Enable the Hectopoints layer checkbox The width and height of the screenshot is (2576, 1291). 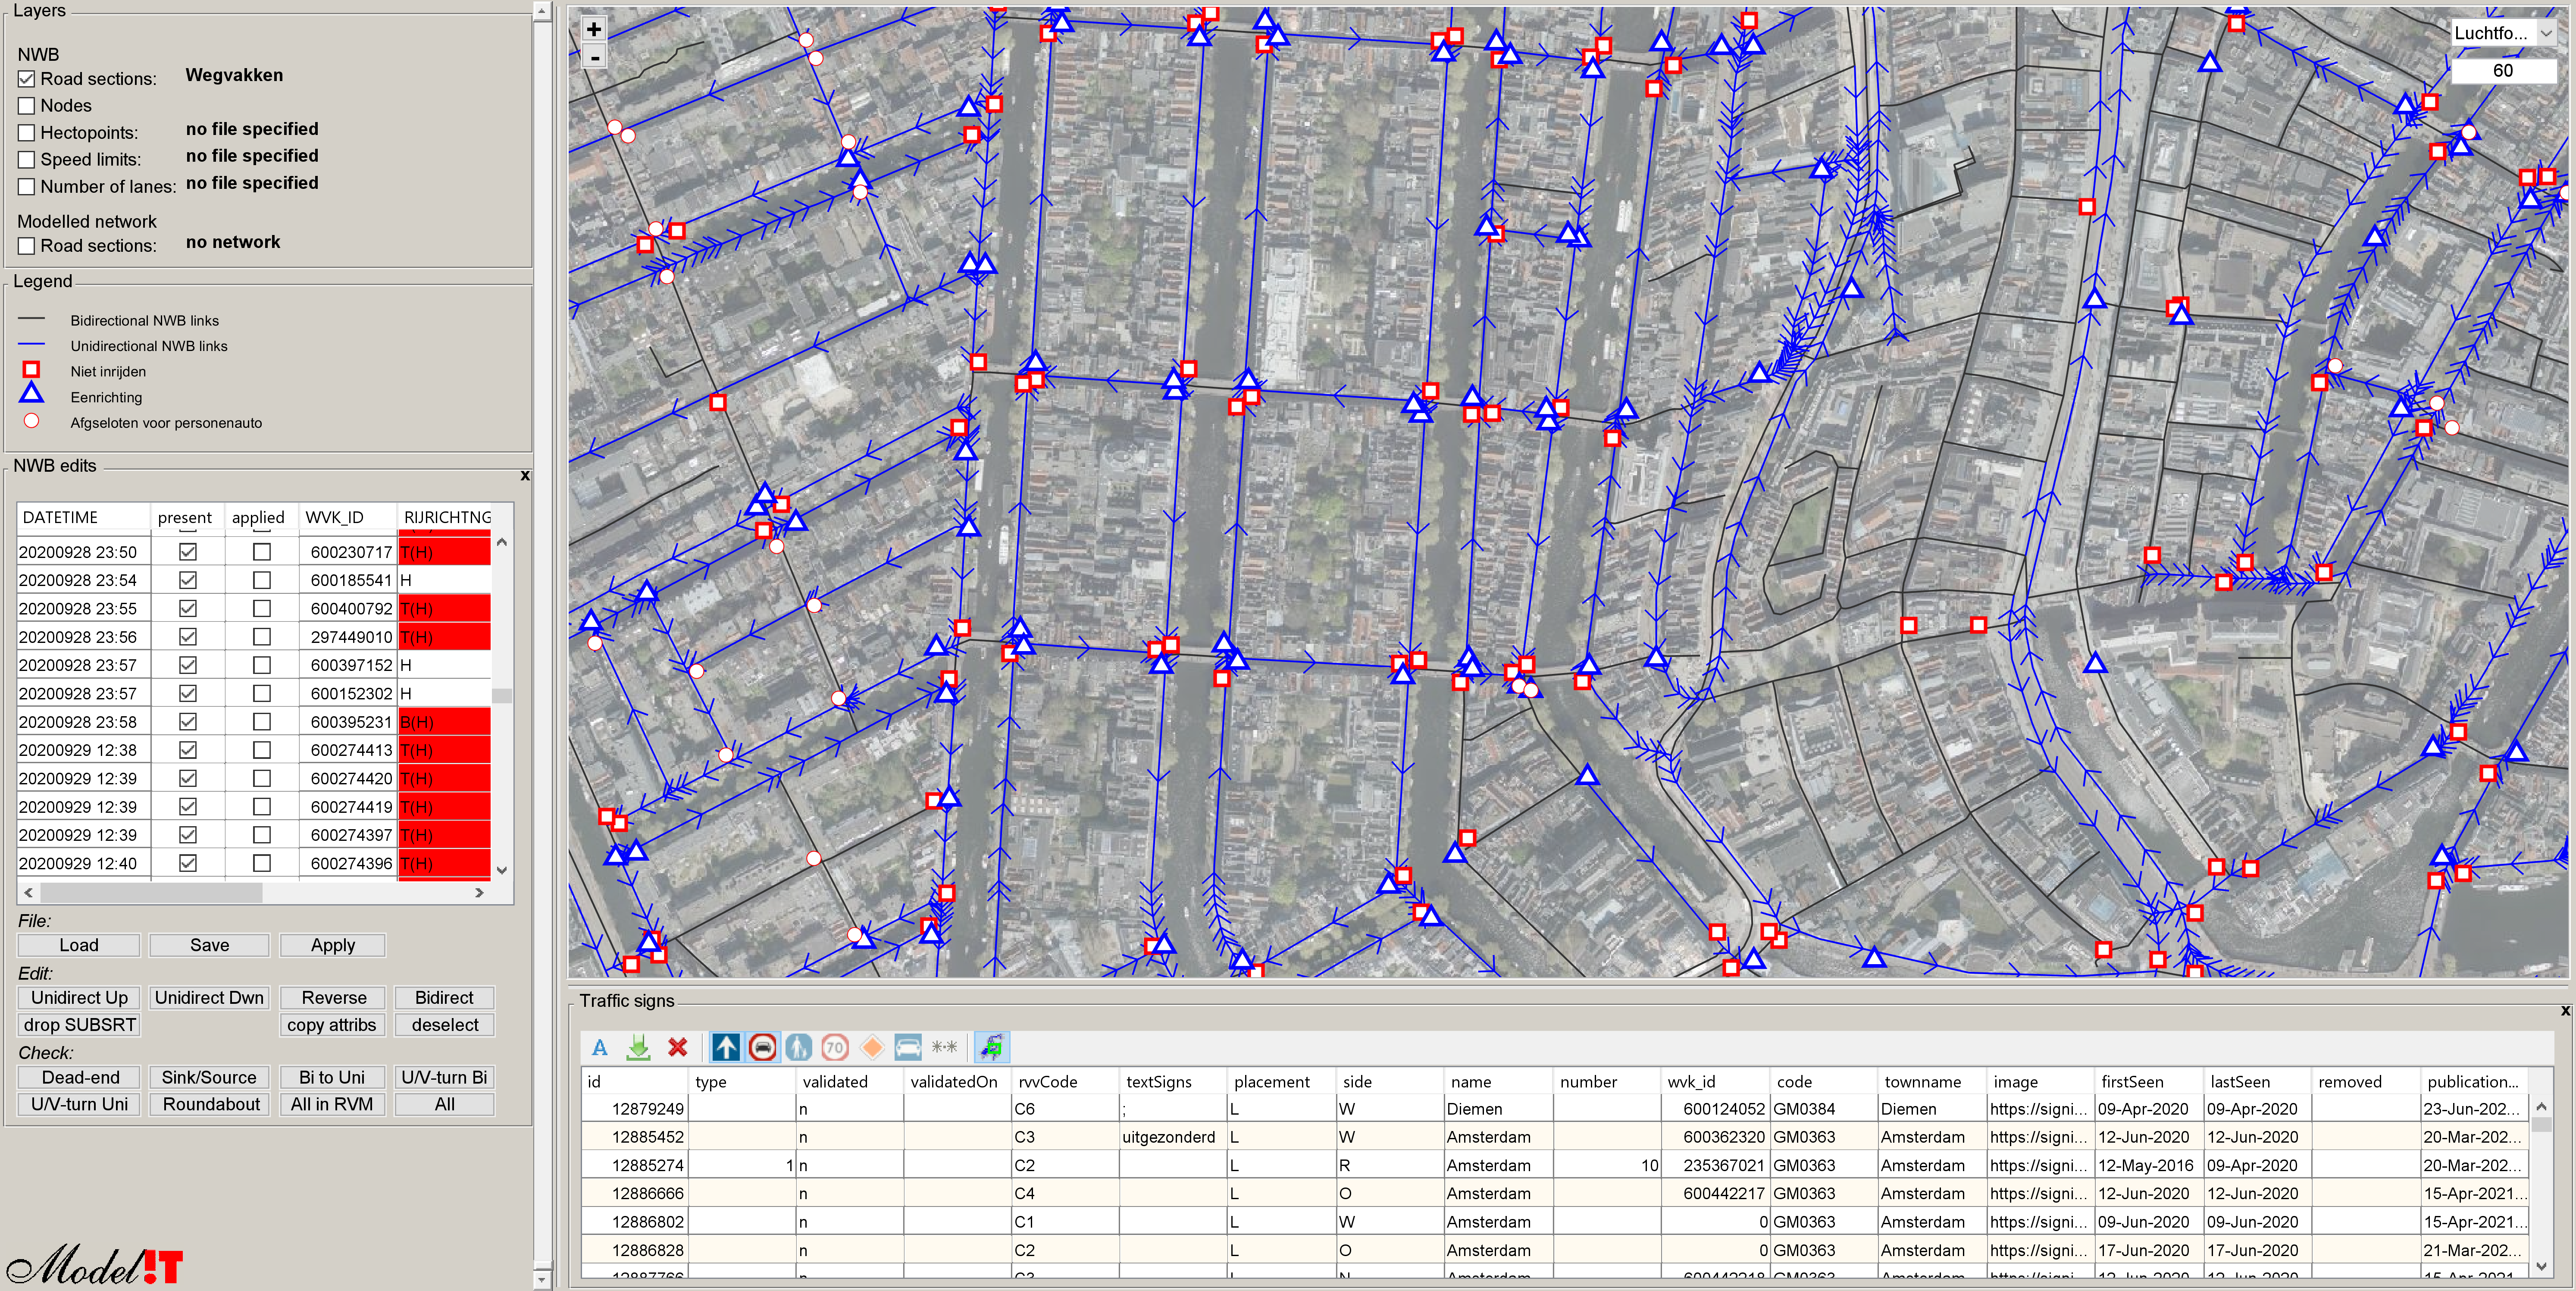click(x=27, y=133)
